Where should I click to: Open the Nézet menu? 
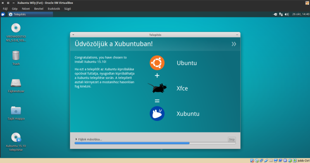coord(26,8)
